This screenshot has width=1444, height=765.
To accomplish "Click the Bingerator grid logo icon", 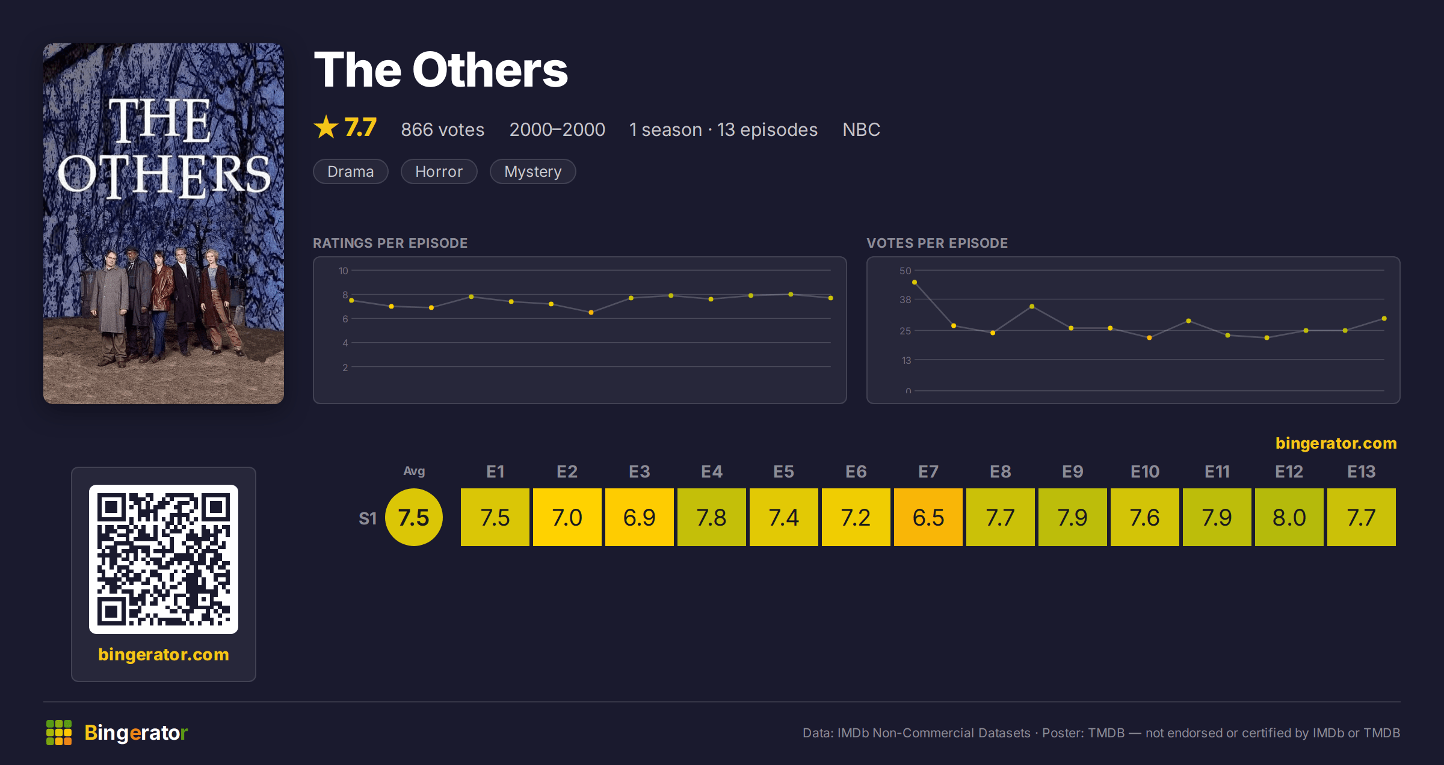I will click(x=59, y=733).
